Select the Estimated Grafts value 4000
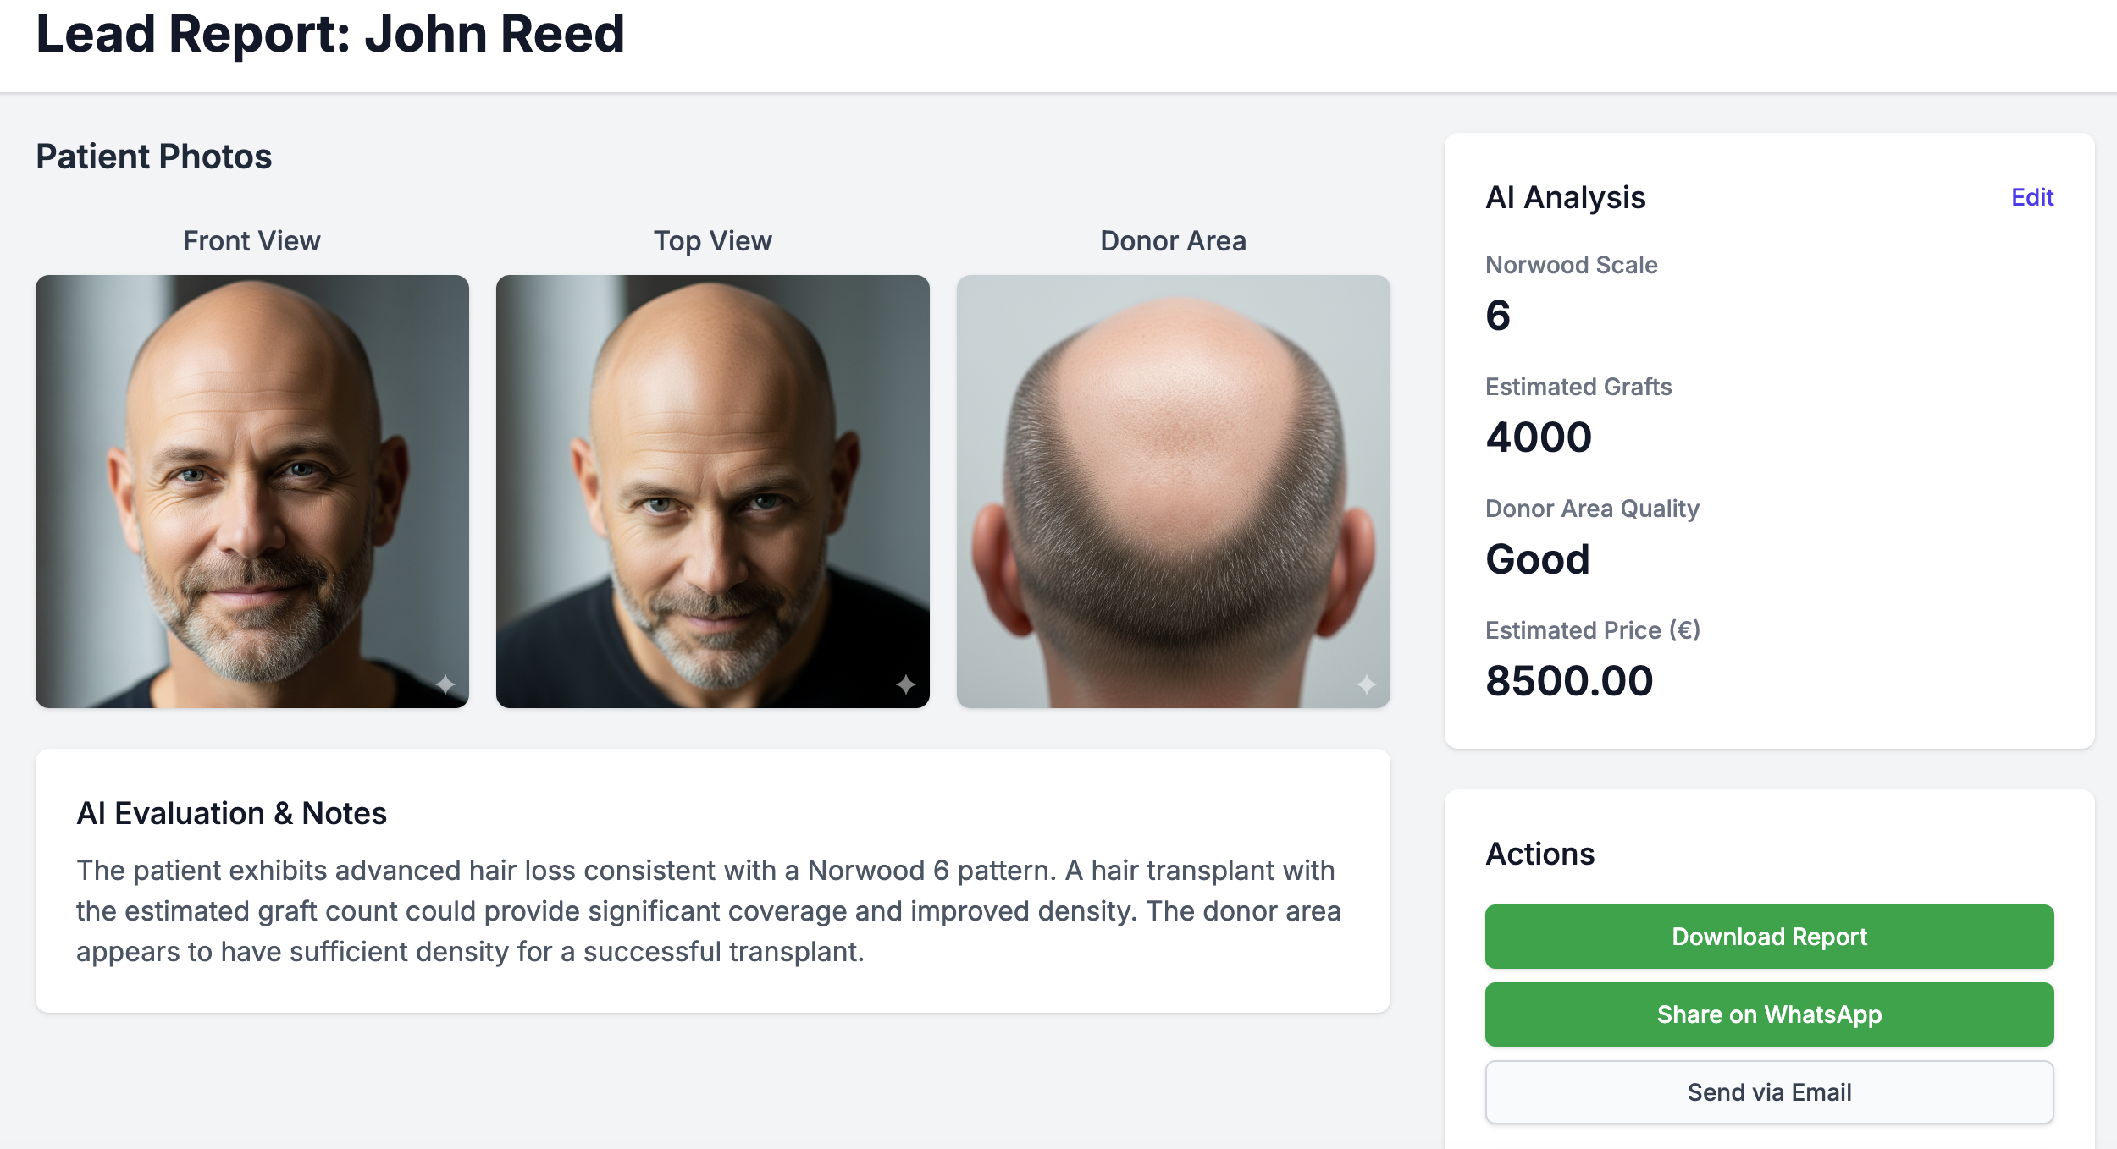Screen dimensions: 2117x1149 tap(1539, 436)
